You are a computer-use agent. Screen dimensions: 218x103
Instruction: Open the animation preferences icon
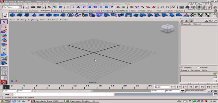point(215,91)
